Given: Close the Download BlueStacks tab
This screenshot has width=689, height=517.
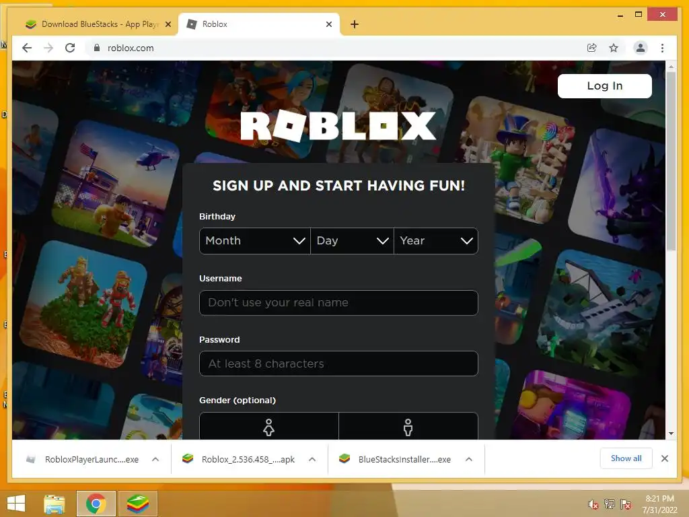Looking at the screenshot, I should [x=168, y=24].
